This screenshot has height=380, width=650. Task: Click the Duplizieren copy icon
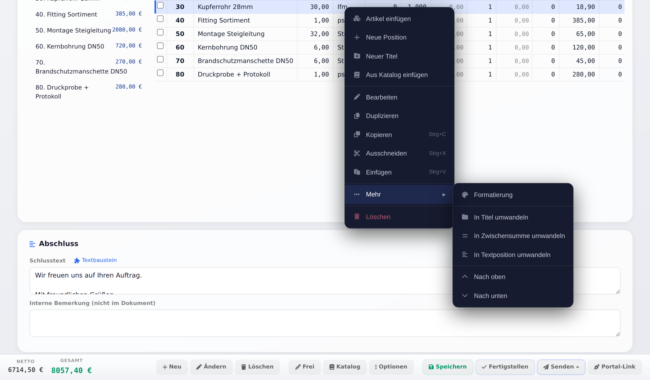click(357, 116)
